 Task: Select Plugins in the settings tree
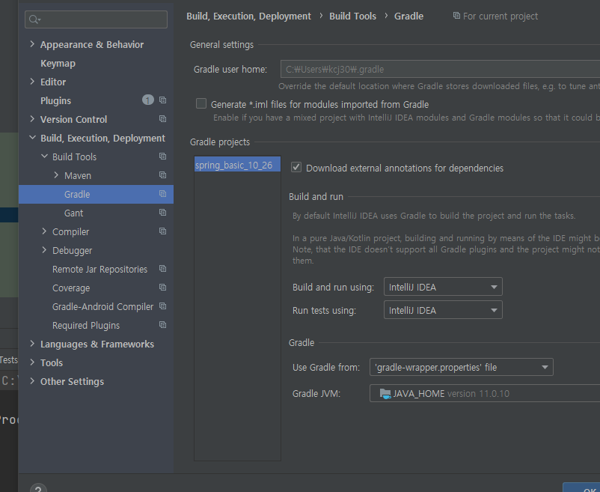[56, 100]
